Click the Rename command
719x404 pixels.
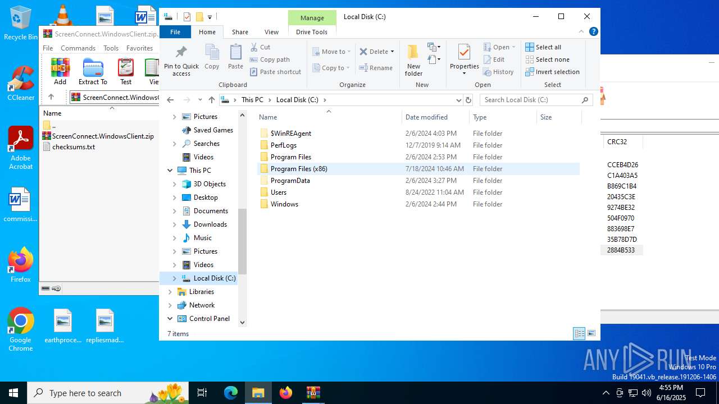tap(376, 68)
